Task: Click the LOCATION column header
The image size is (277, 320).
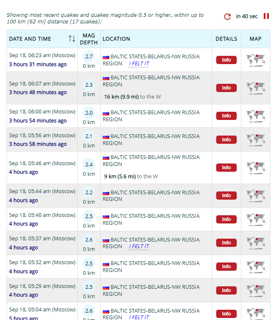Action: [x=116, y=39]
